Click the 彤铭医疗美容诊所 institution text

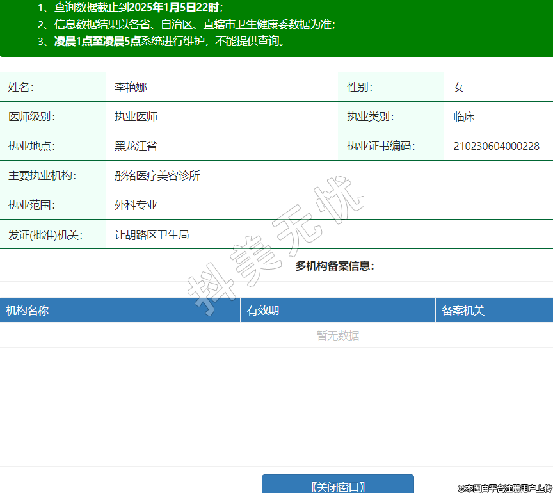(x=157, y=175)
